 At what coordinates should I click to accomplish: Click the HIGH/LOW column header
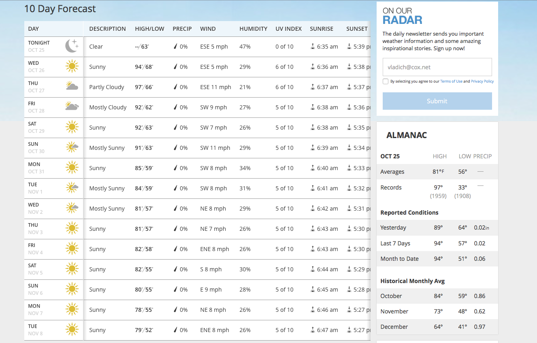click(x=149, y=29)
